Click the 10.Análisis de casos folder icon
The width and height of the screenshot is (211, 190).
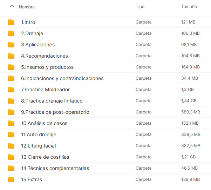tap(11, 123)
